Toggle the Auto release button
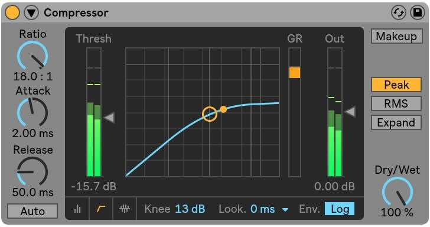Screen dimensions: 430x227 pos(32,211)
